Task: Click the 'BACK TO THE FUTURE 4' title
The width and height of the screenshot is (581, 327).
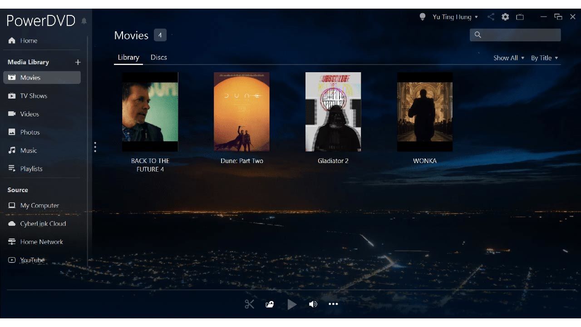Action: (150, 165)
